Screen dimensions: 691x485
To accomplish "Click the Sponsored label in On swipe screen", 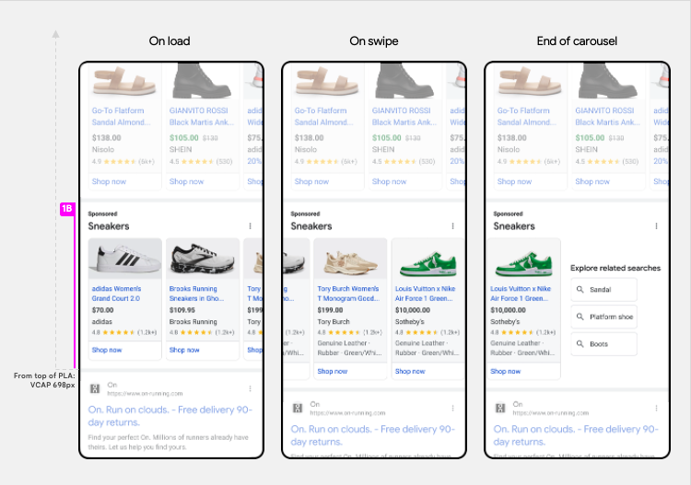I will [x=305, y=214].
